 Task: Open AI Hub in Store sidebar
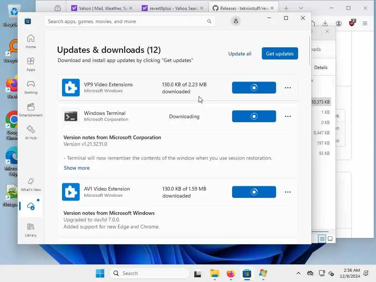pyautogui.click(x=31, y=133)
